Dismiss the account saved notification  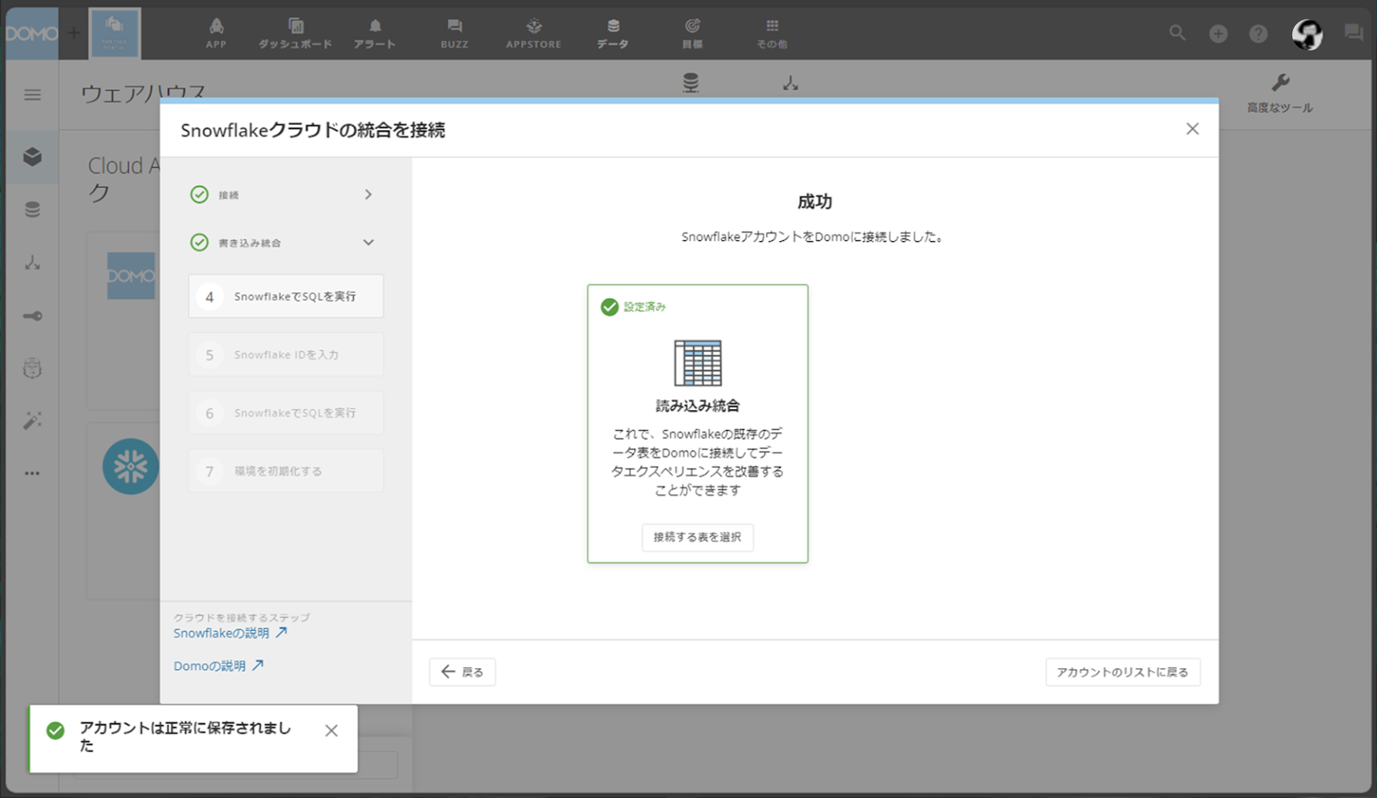[x=331, y=731]
